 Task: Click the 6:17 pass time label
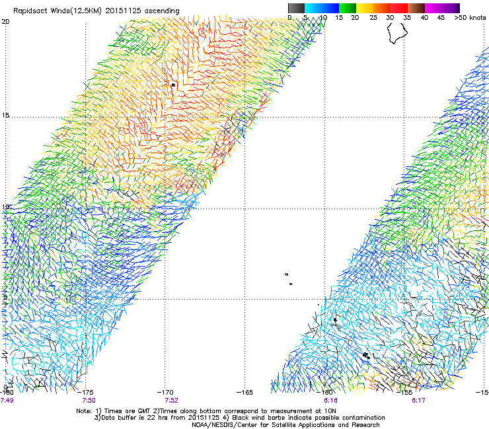pos(418,401)
